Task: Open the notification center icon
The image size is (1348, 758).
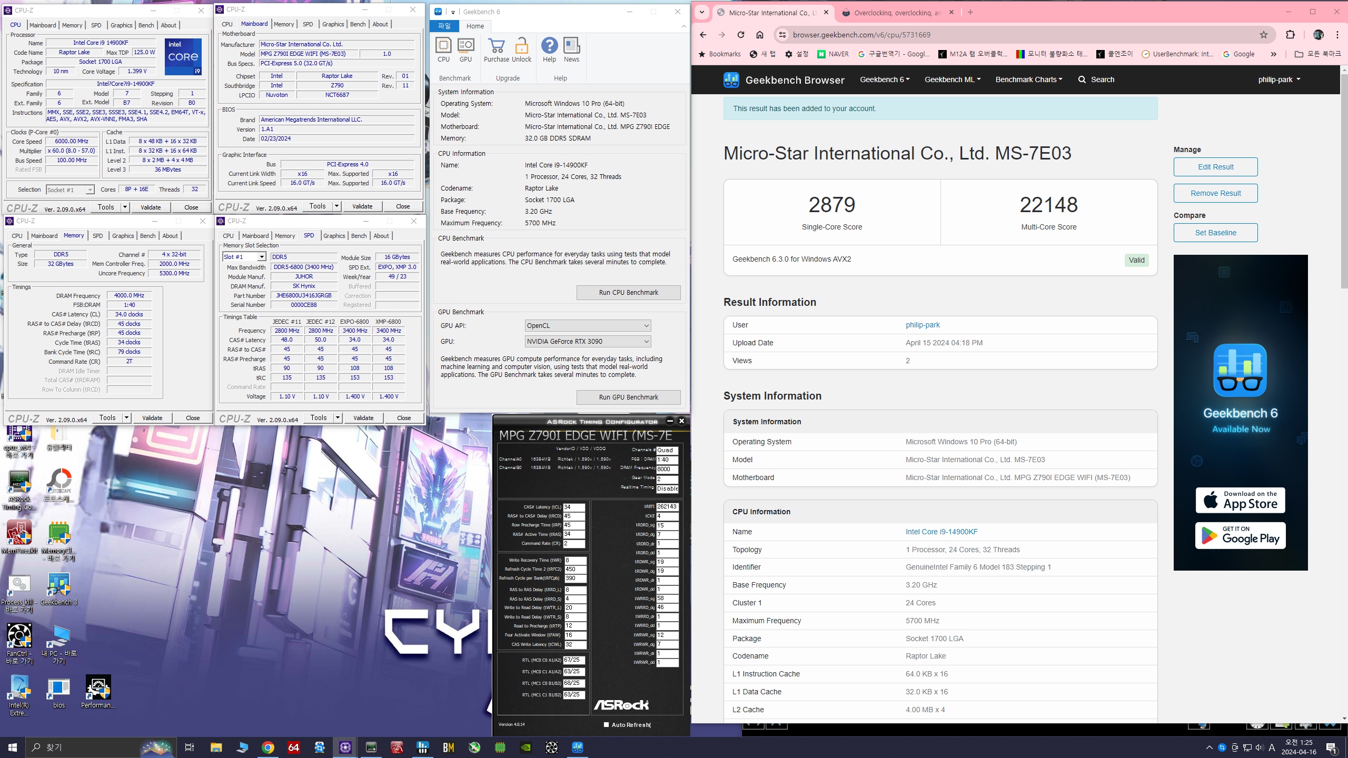Action: click(1332, 747)
